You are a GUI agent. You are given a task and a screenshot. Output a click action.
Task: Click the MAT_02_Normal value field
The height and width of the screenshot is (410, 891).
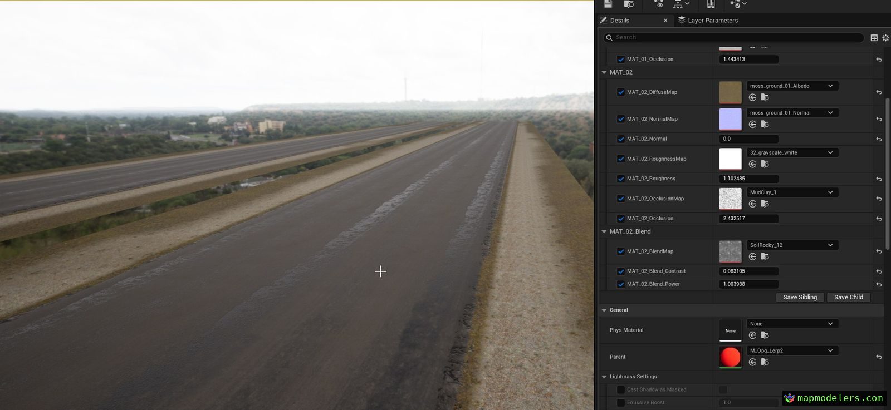(x=749, y=139)
